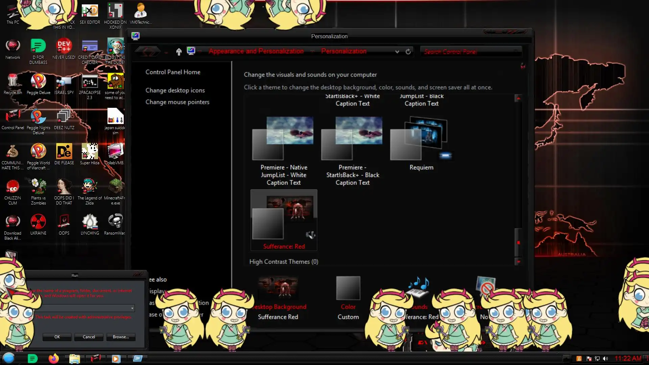Click the theme list scroll-up arrow

[518, 98]
